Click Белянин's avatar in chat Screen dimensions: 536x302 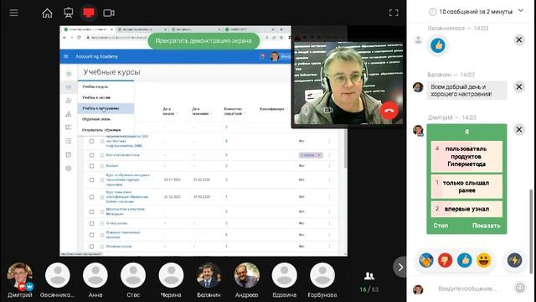418,87
